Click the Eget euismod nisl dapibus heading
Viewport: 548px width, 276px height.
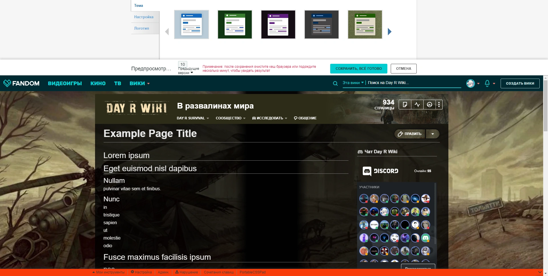click(150, 169)
